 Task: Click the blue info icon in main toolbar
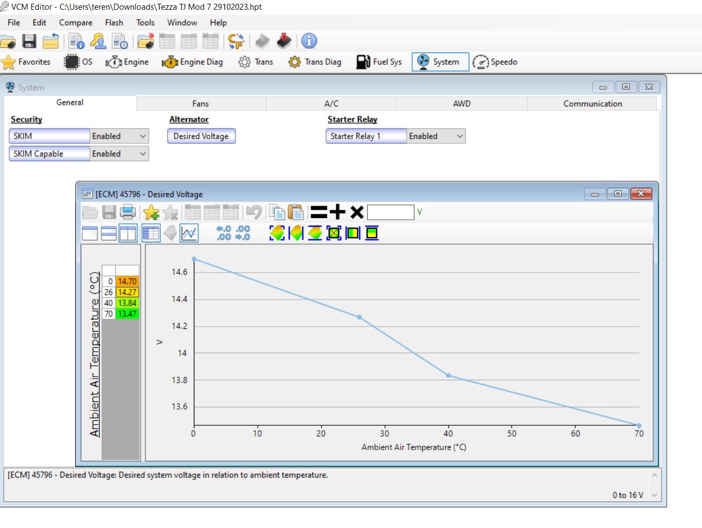pyautogui.click(x=309, y=41)
